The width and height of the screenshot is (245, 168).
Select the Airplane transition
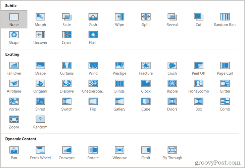(x=14, y=86)
